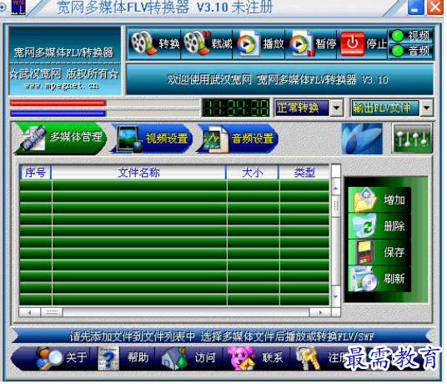Click the file list scroll-down arrow
Image resolution: width=447 pixels, height=384 pixels.
pos(336,296)
